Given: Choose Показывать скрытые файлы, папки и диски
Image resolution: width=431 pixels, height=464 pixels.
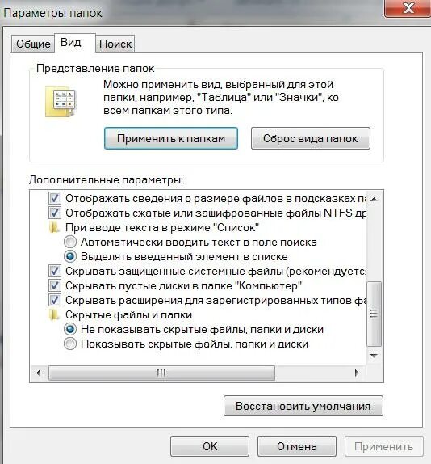Looking at the screenshot, I should (70, 344).
